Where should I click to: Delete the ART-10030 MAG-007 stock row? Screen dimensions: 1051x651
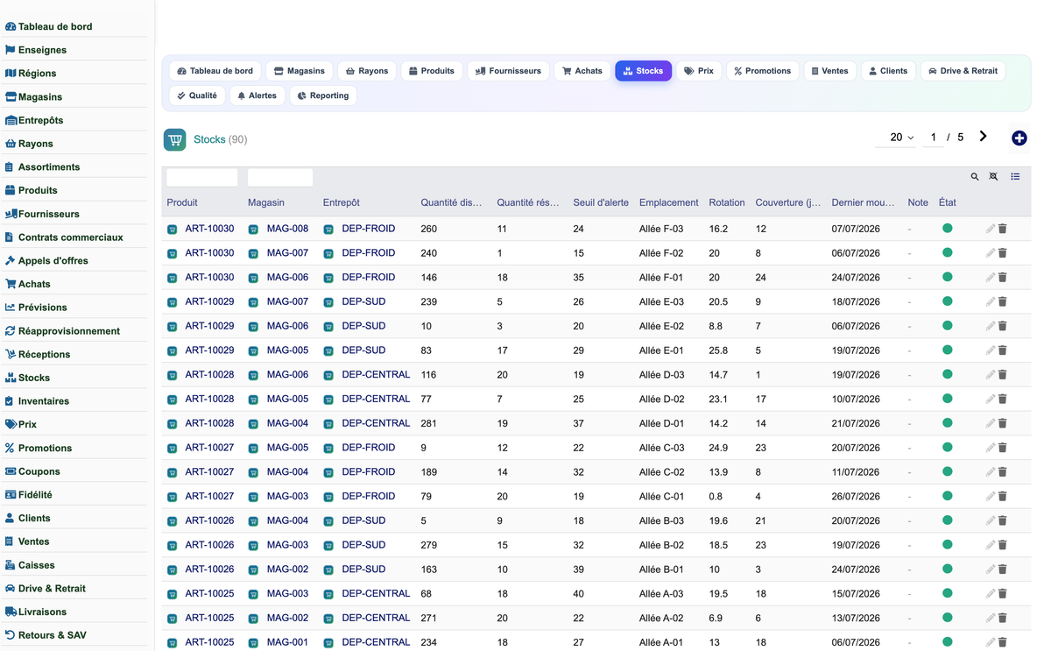[1003, 253]
